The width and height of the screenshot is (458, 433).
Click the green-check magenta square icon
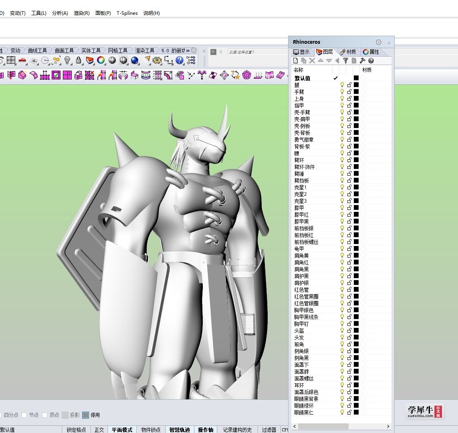(x=56, y=75)
